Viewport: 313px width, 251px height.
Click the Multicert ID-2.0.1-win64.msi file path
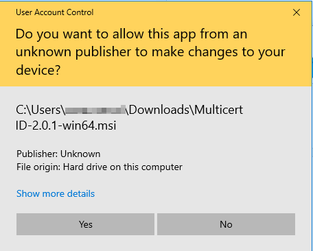[x=129, y=117]
